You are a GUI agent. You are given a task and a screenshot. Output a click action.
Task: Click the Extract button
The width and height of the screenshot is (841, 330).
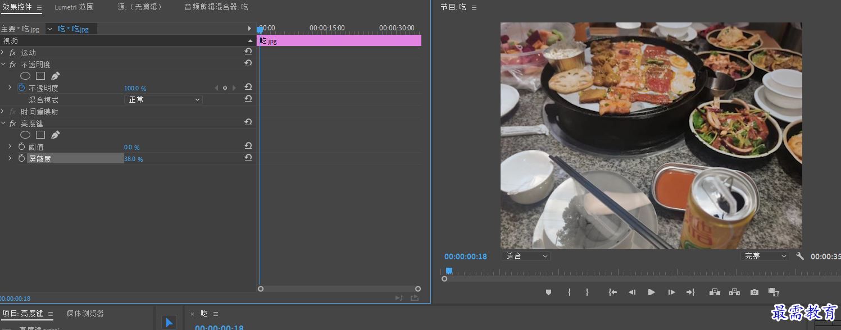(x=734, y=292)
